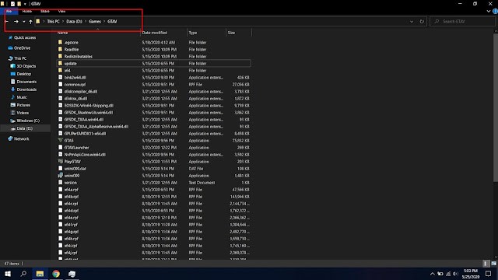This screenshot has width=498, height=280.
Task: Expand address bar history dropdown
Action: click(x=412, y=21)
